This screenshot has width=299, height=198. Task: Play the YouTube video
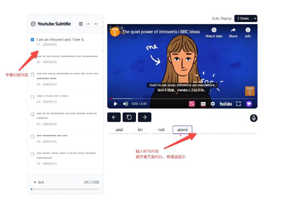point(115,104)
